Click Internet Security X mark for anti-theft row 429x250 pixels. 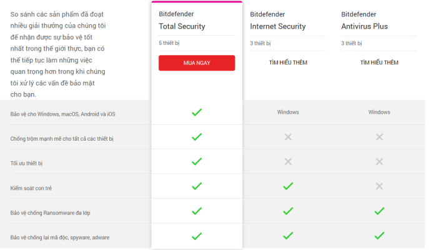(288, 137)
